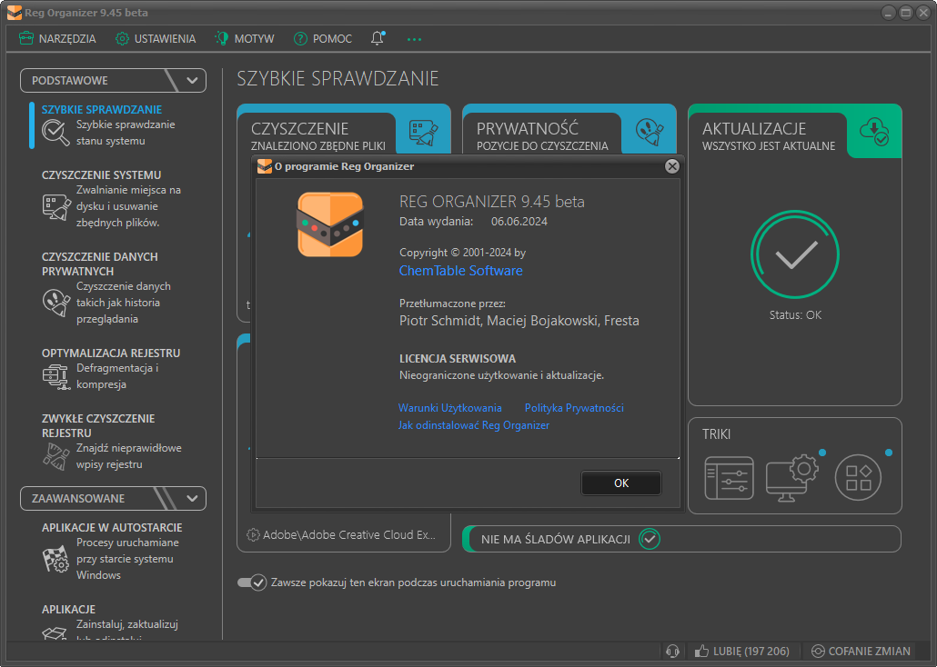Close the O programie dialog

[672, 166]
